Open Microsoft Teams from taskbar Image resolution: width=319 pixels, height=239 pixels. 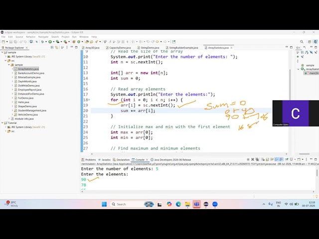point(196,204)
